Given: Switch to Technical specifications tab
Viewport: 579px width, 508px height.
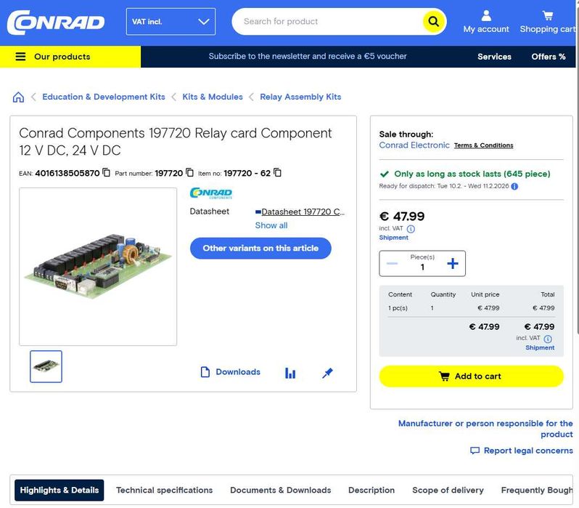Looking at the screenshot, I should click(x=164, y=491).
